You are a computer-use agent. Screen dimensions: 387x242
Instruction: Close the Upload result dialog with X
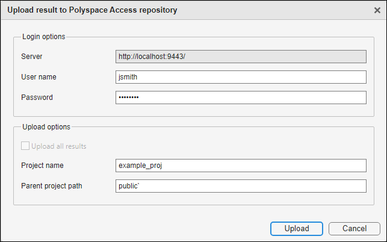377,10
